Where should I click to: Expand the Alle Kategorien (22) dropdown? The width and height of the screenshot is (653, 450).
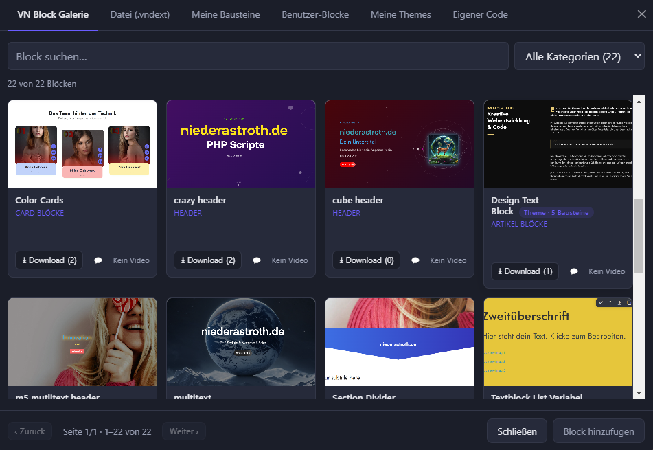pos(580,56)
